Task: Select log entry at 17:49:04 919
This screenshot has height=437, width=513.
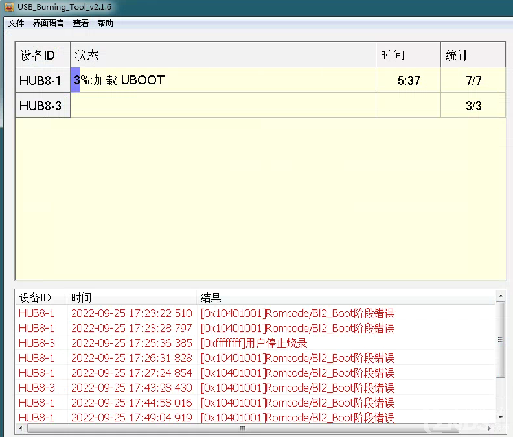Action: [255, 417]
